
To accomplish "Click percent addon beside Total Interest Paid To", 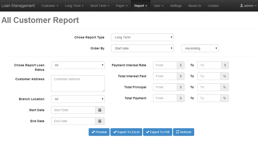I will (x=225, y=76).
